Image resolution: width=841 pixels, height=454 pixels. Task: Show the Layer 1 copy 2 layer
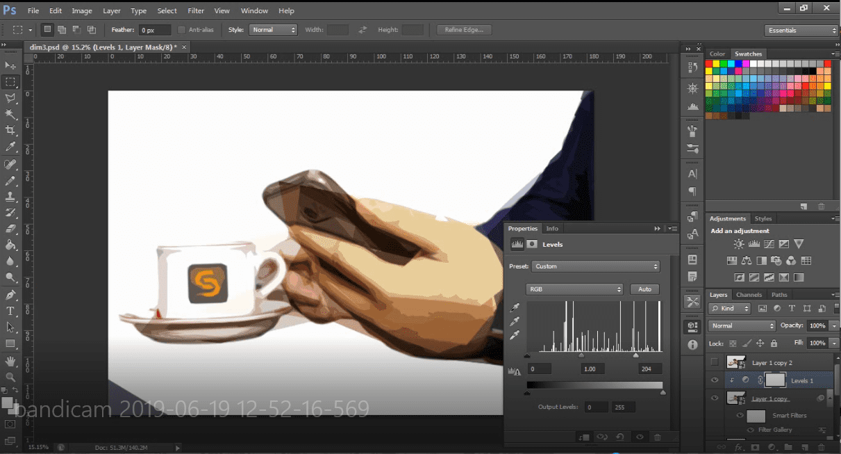point(714,362)
